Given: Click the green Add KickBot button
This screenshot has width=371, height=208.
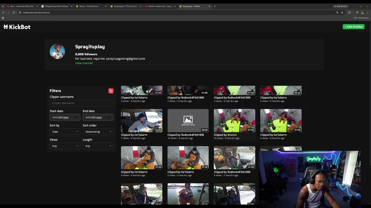Looking at the screenshot, I should 353,27.
